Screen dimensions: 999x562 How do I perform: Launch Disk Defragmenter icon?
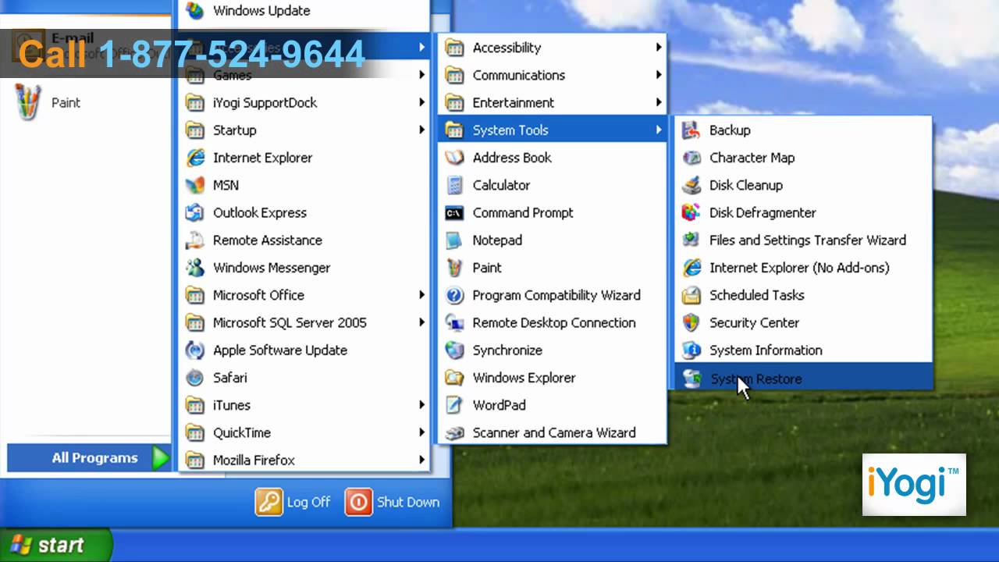691,212
